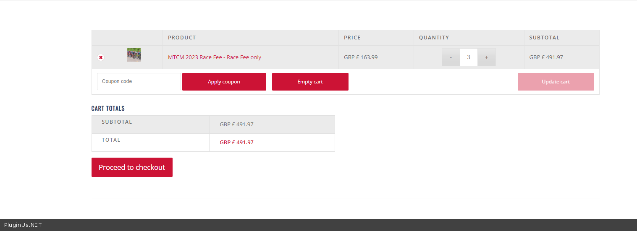Proceed to checkout
Viewport: 637px width, 231px height.
click(x=132, y=167)
